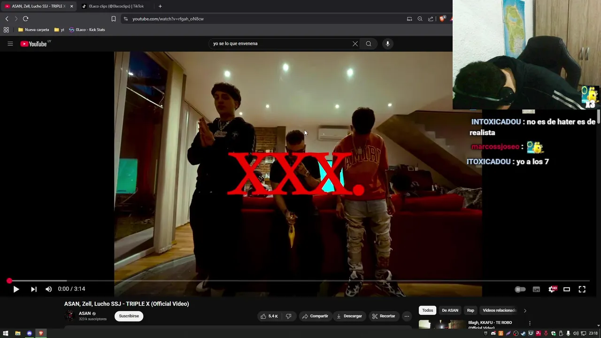Click the Recortar clip button
The height and width of the screenshot is (338, 601).
384,316
